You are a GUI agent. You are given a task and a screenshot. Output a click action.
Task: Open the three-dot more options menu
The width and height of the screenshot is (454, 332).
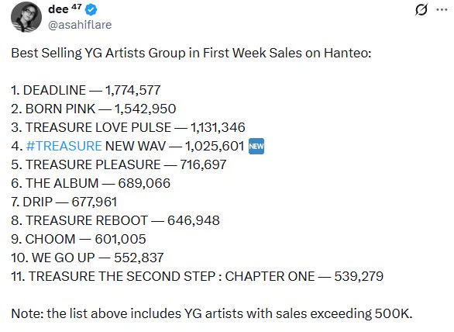442,9
